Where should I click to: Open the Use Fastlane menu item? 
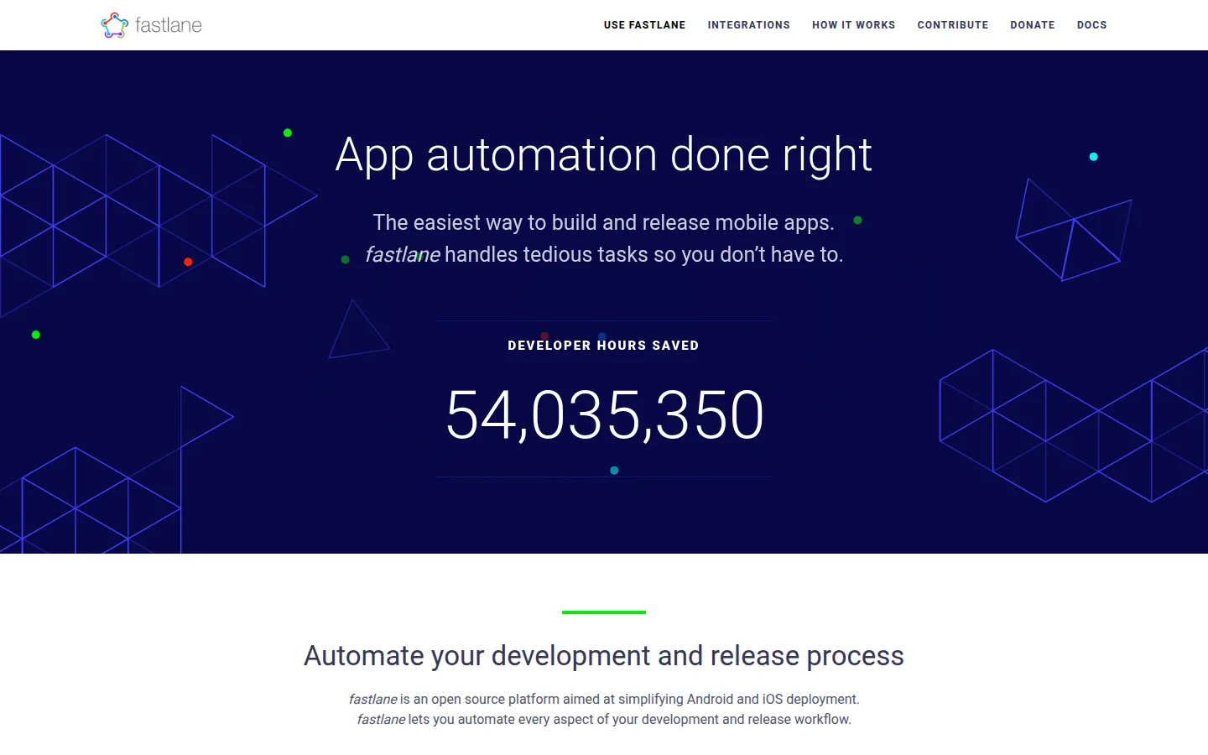tap(644, 25)
